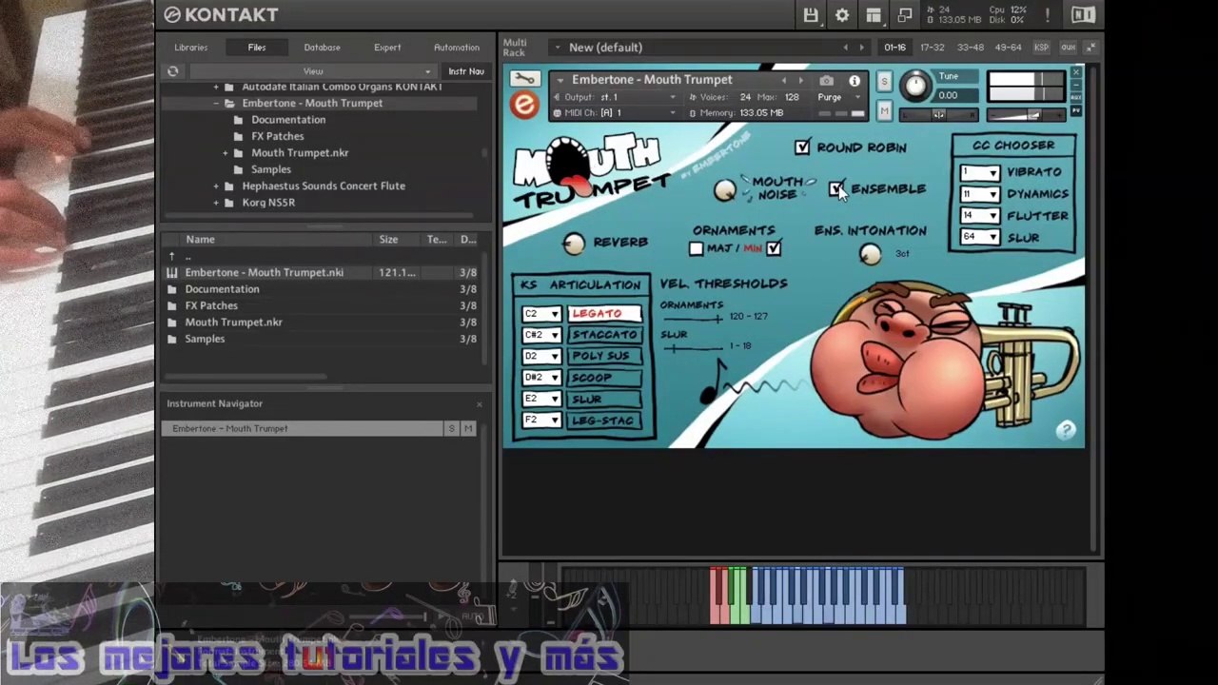The height and width of the screenshot is (685, 1218).
Task: Toggle the Ensemble checkbox
Action: pyautogui.click(x=835, y=189)
